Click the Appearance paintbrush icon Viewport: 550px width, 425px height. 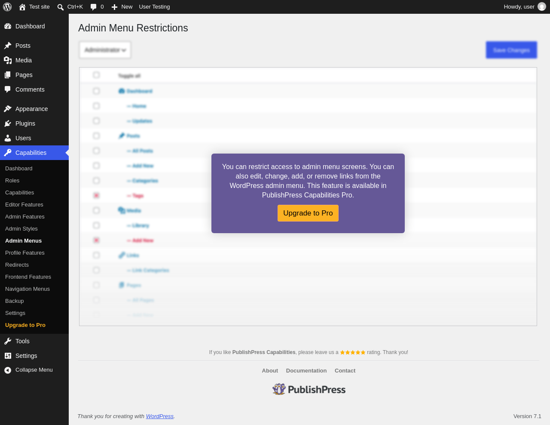click(x=8, y=109)
